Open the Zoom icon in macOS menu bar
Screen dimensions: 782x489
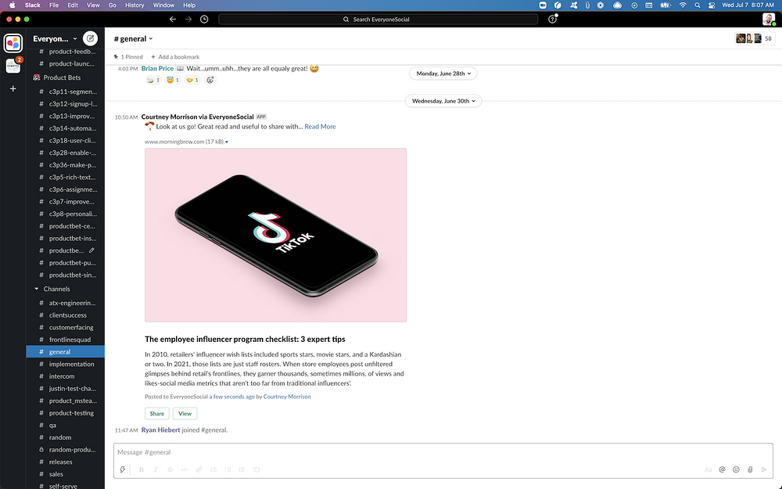coord(543,5)
